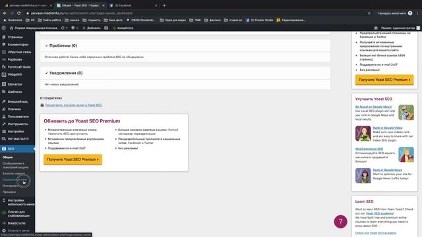422x237 pixels.
Task: Click browser back arrow
Action: 5,13
